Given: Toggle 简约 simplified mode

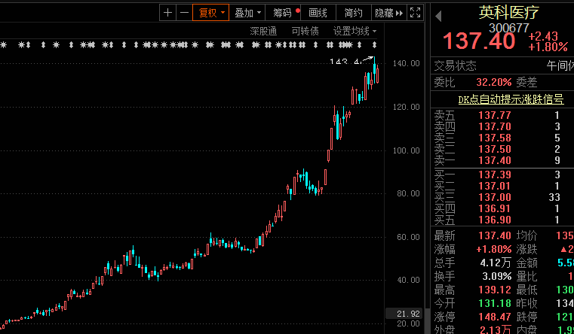Looking at the screenshot, I should coord(353,13).
